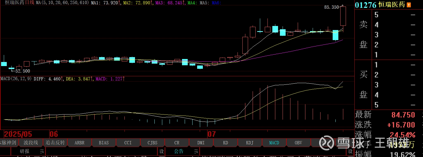Click the MA(5,10,20,60,250,610) parameters label
Image resolution: width=423 pixels, height=157 pixels.
pos(62,3)
